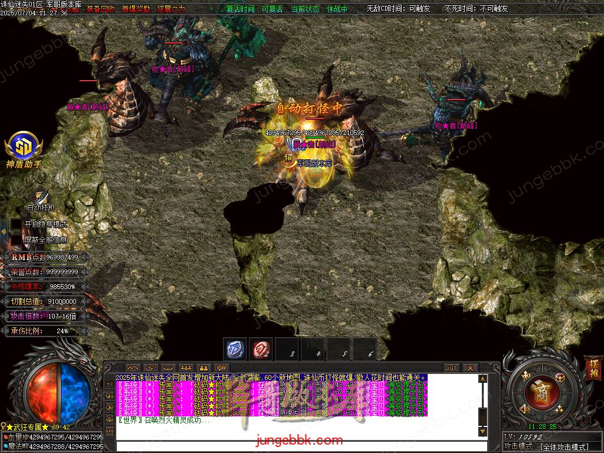Click the 攻击倍数 107.16倍 stat
The image size is (604, 453).
click(x=44, y=316)
